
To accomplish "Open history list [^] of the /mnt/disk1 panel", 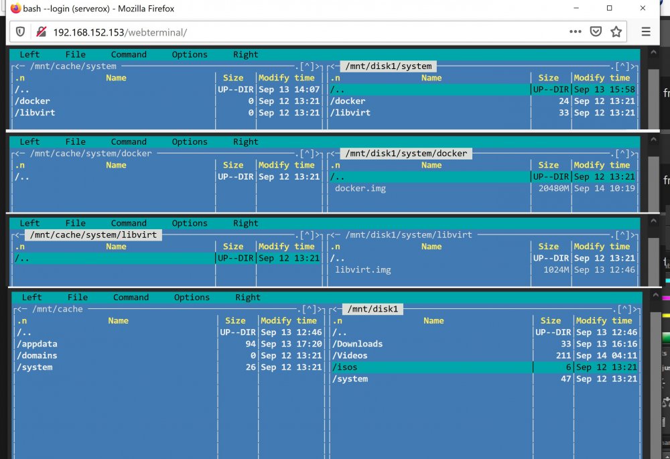I will (x=624, y=309).
